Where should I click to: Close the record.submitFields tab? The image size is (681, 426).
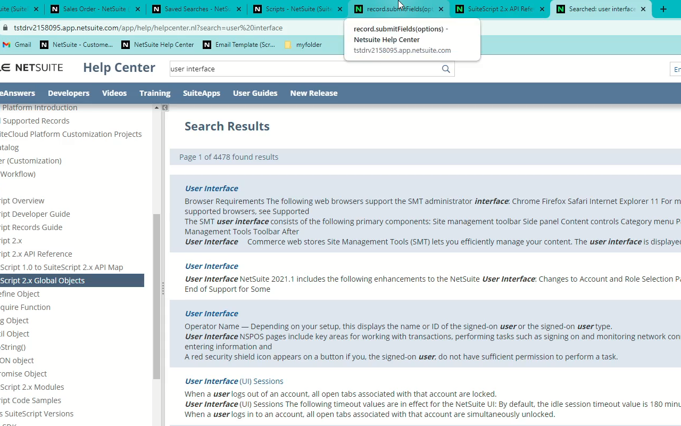[x=441, y=9]
